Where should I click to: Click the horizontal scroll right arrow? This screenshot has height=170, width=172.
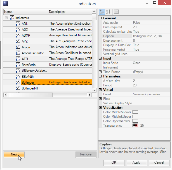click(89, 95)
